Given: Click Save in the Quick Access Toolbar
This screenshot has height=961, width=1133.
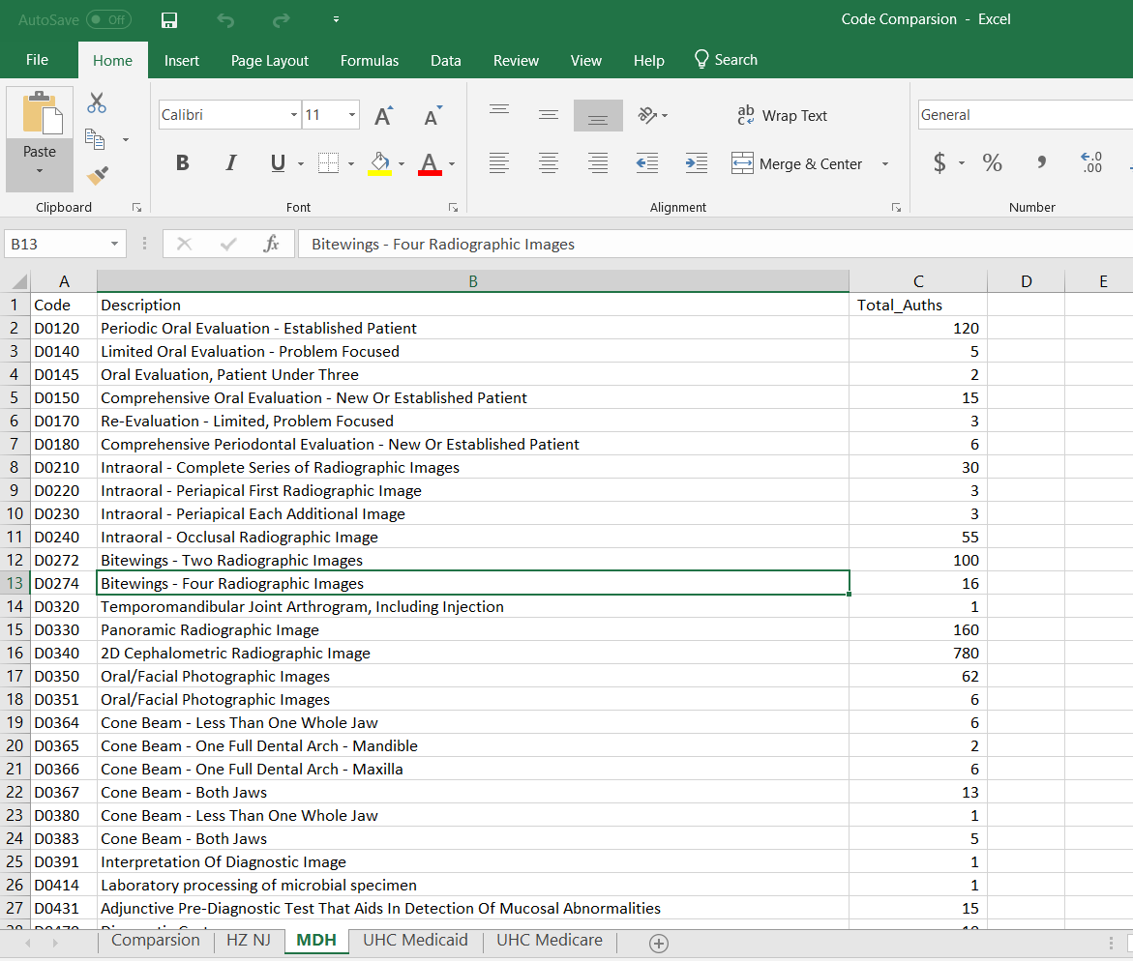Looking at the screenshot, I should pyautogui.click(x=168, y=19).
